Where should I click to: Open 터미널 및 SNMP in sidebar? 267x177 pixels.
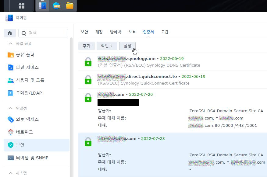point(37,158)
